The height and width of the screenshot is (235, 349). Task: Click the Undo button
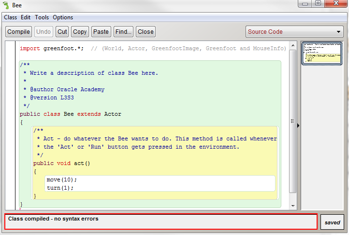pos(44,32)
